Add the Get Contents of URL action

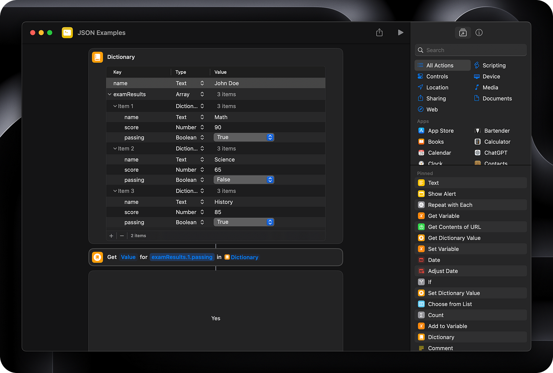pos(471,227)
